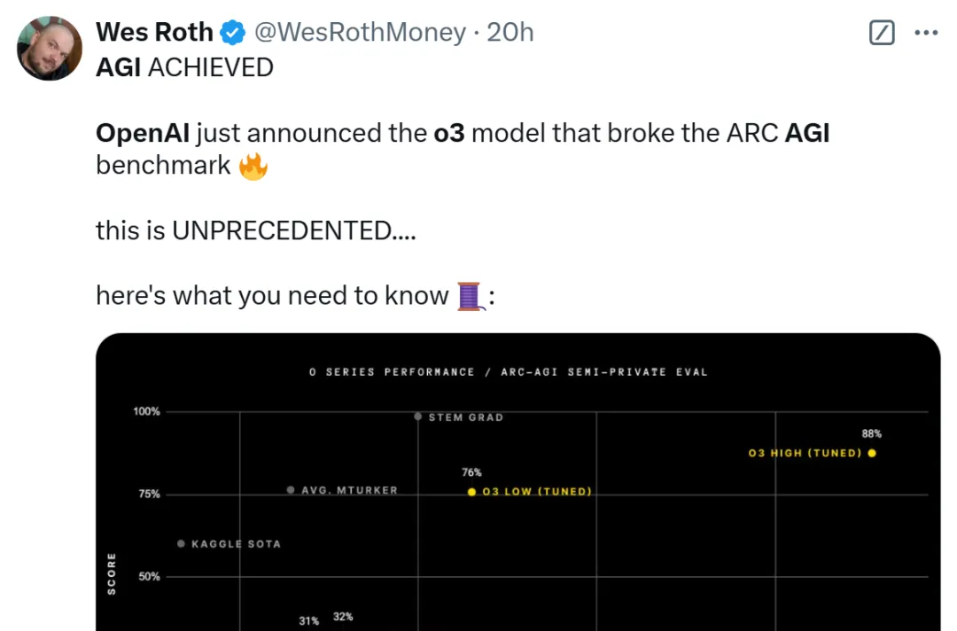Click the bold o3 word in tweet
Viewport: 957px width, 631px height.
pyautogui.click(x=449, y=133)
